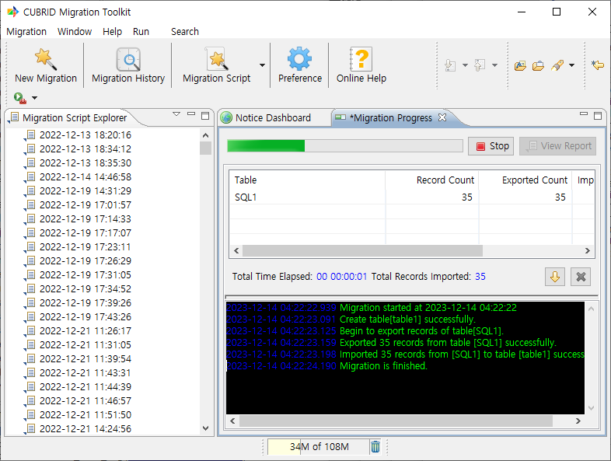611x461 pixels.
Task: Click the scroll-lock down arrow button above log
Action: (555, 277)
